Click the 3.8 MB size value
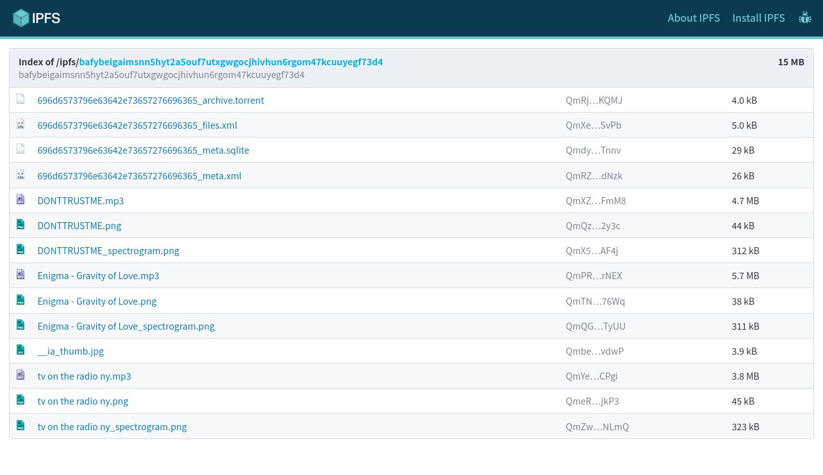The image size is (823, 475). tap(745, 376)
